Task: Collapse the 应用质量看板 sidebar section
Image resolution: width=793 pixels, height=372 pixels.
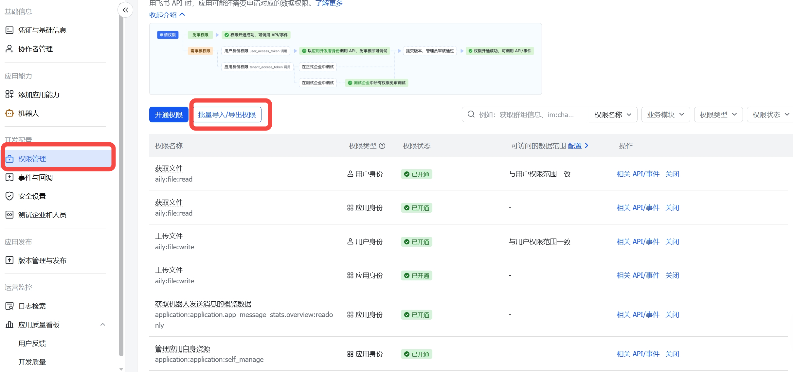Action: 102,325
